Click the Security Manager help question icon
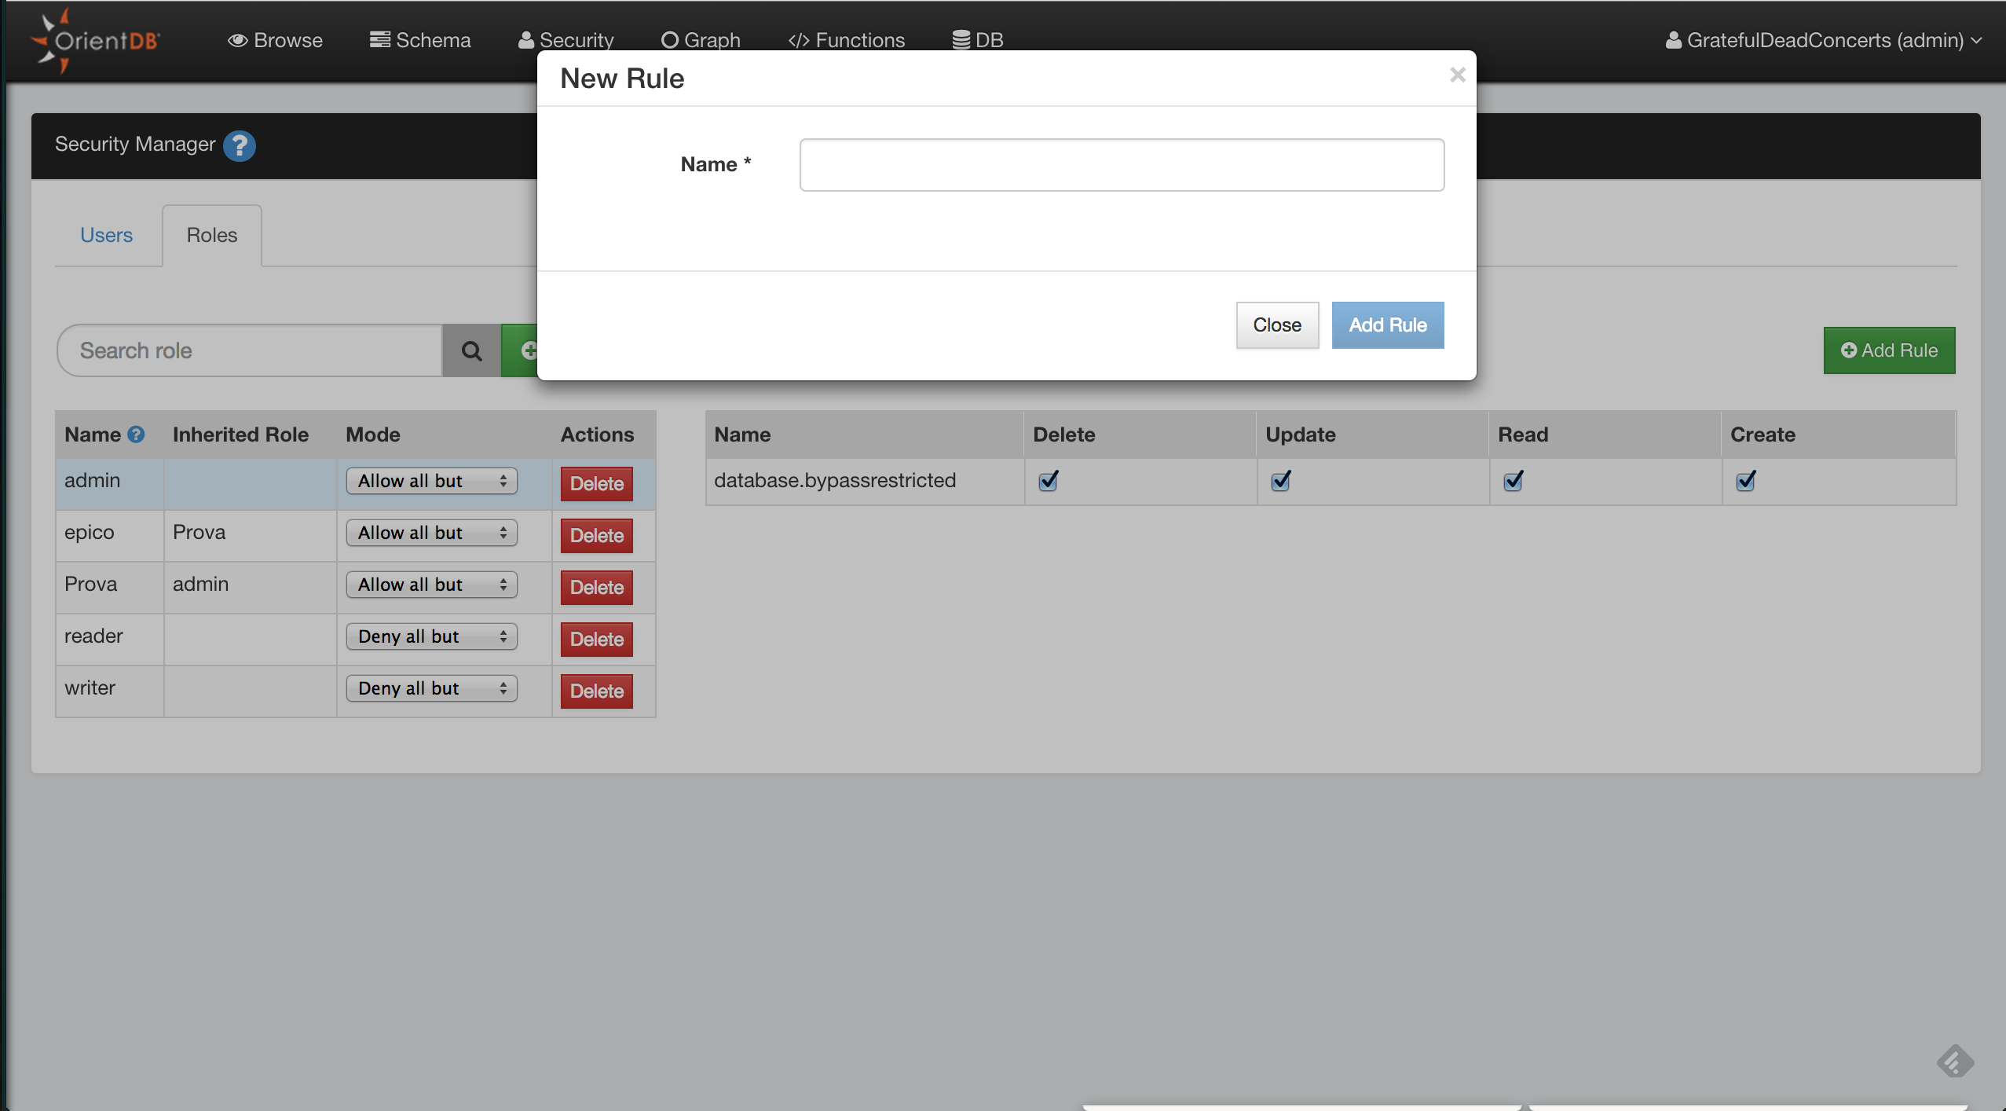Screen dimensions: 2006x1111 click(239, 145)
